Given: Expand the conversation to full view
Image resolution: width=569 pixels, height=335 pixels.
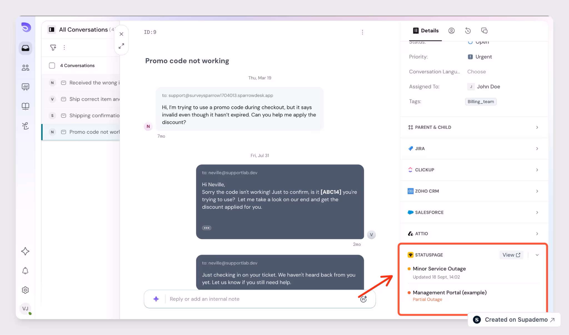Looking at the screenshot, I should pos(121,46).
